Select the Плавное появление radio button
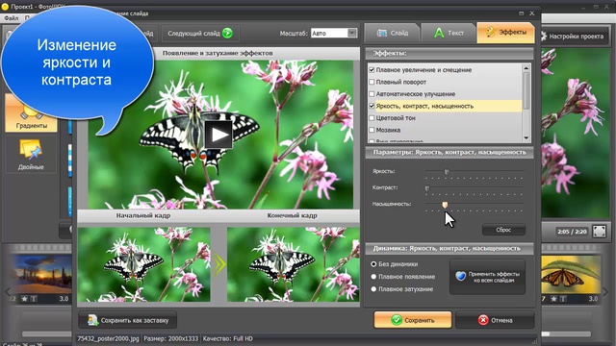 pos(373,277)
